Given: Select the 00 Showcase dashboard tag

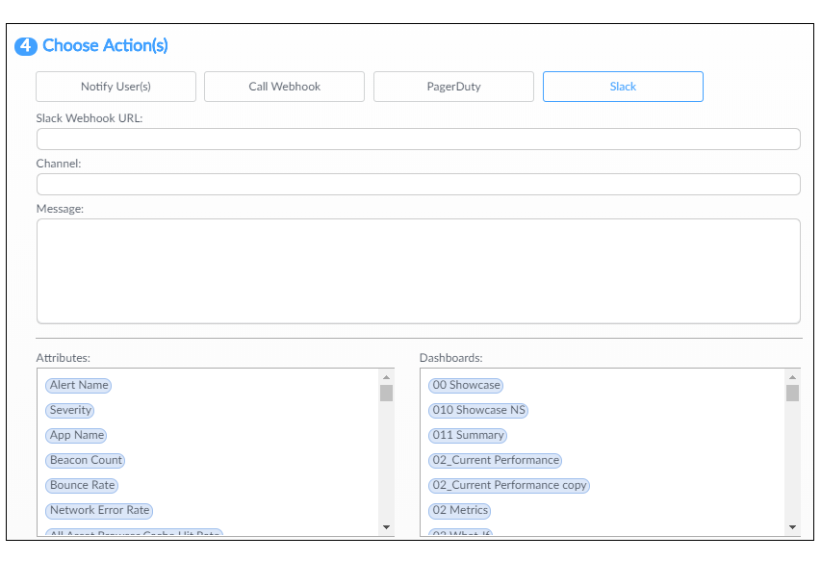Looking at the screenshot, I should coord(466,385).
